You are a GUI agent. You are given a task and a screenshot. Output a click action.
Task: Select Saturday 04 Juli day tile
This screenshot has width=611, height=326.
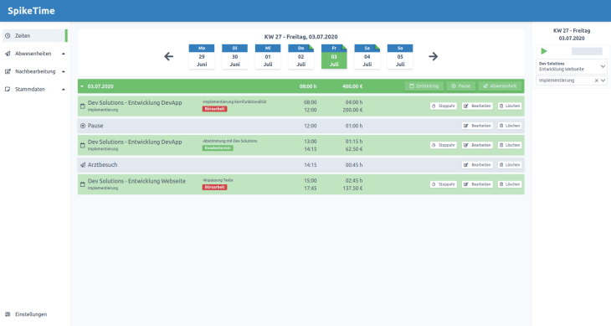coord(367,56)
